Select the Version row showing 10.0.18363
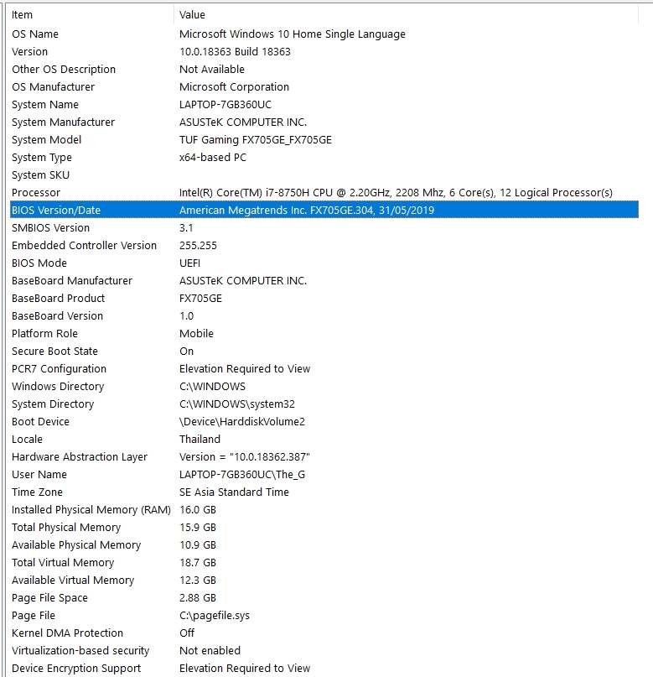This screenshot has height=677, width=653. [x=324, y=52]
